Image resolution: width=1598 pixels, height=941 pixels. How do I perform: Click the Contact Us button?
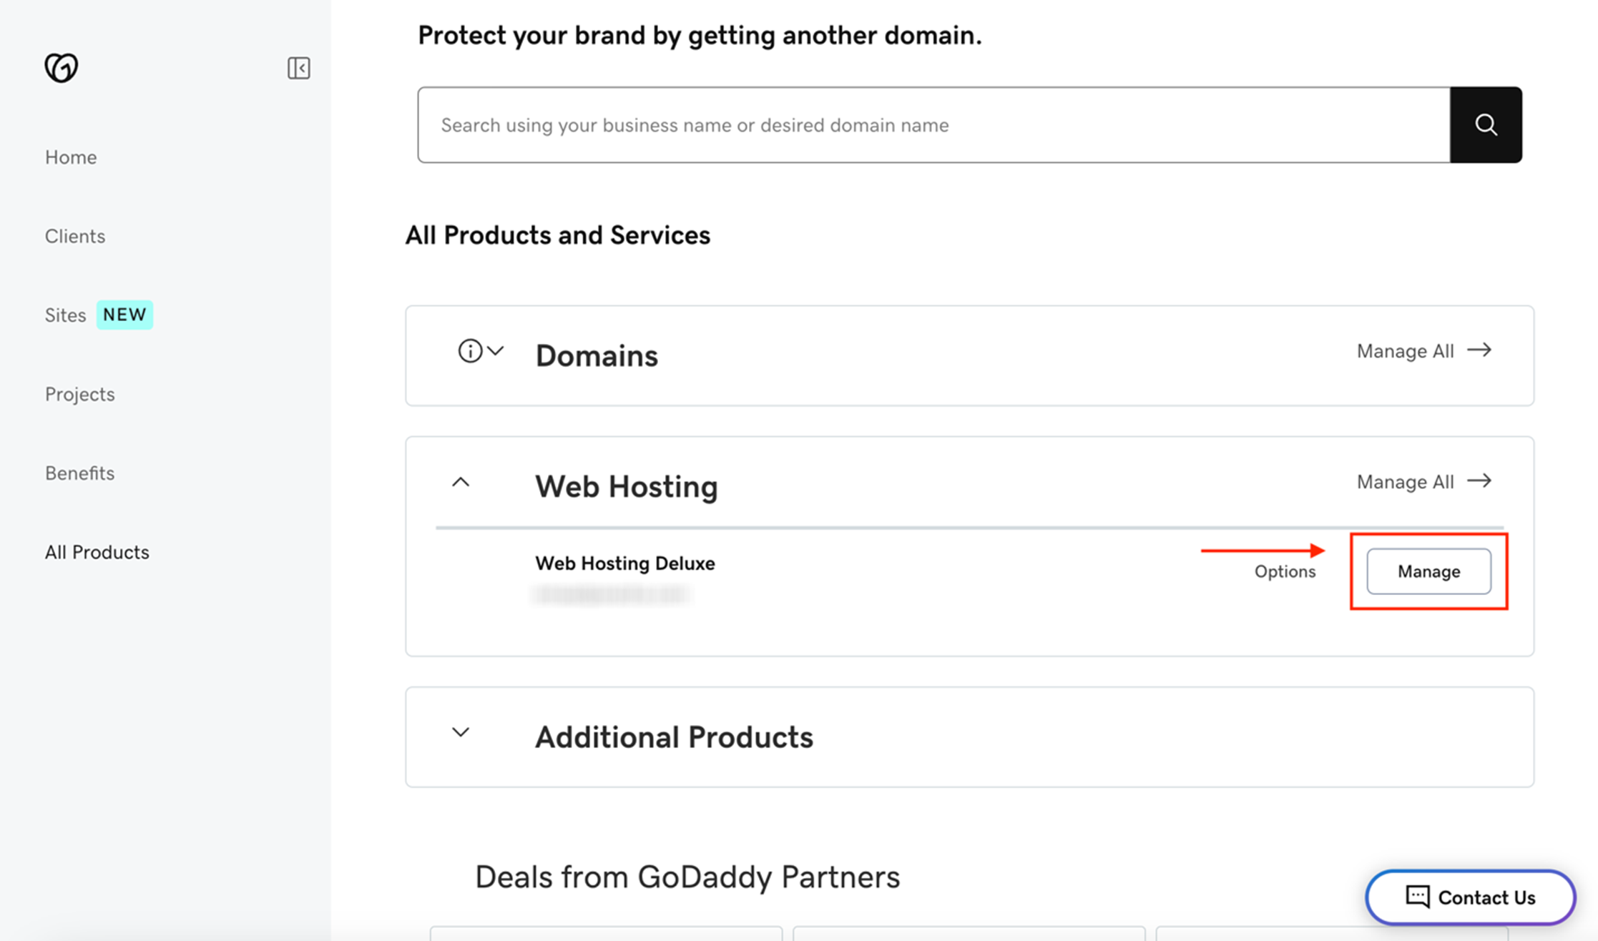tap(1471, 897)
